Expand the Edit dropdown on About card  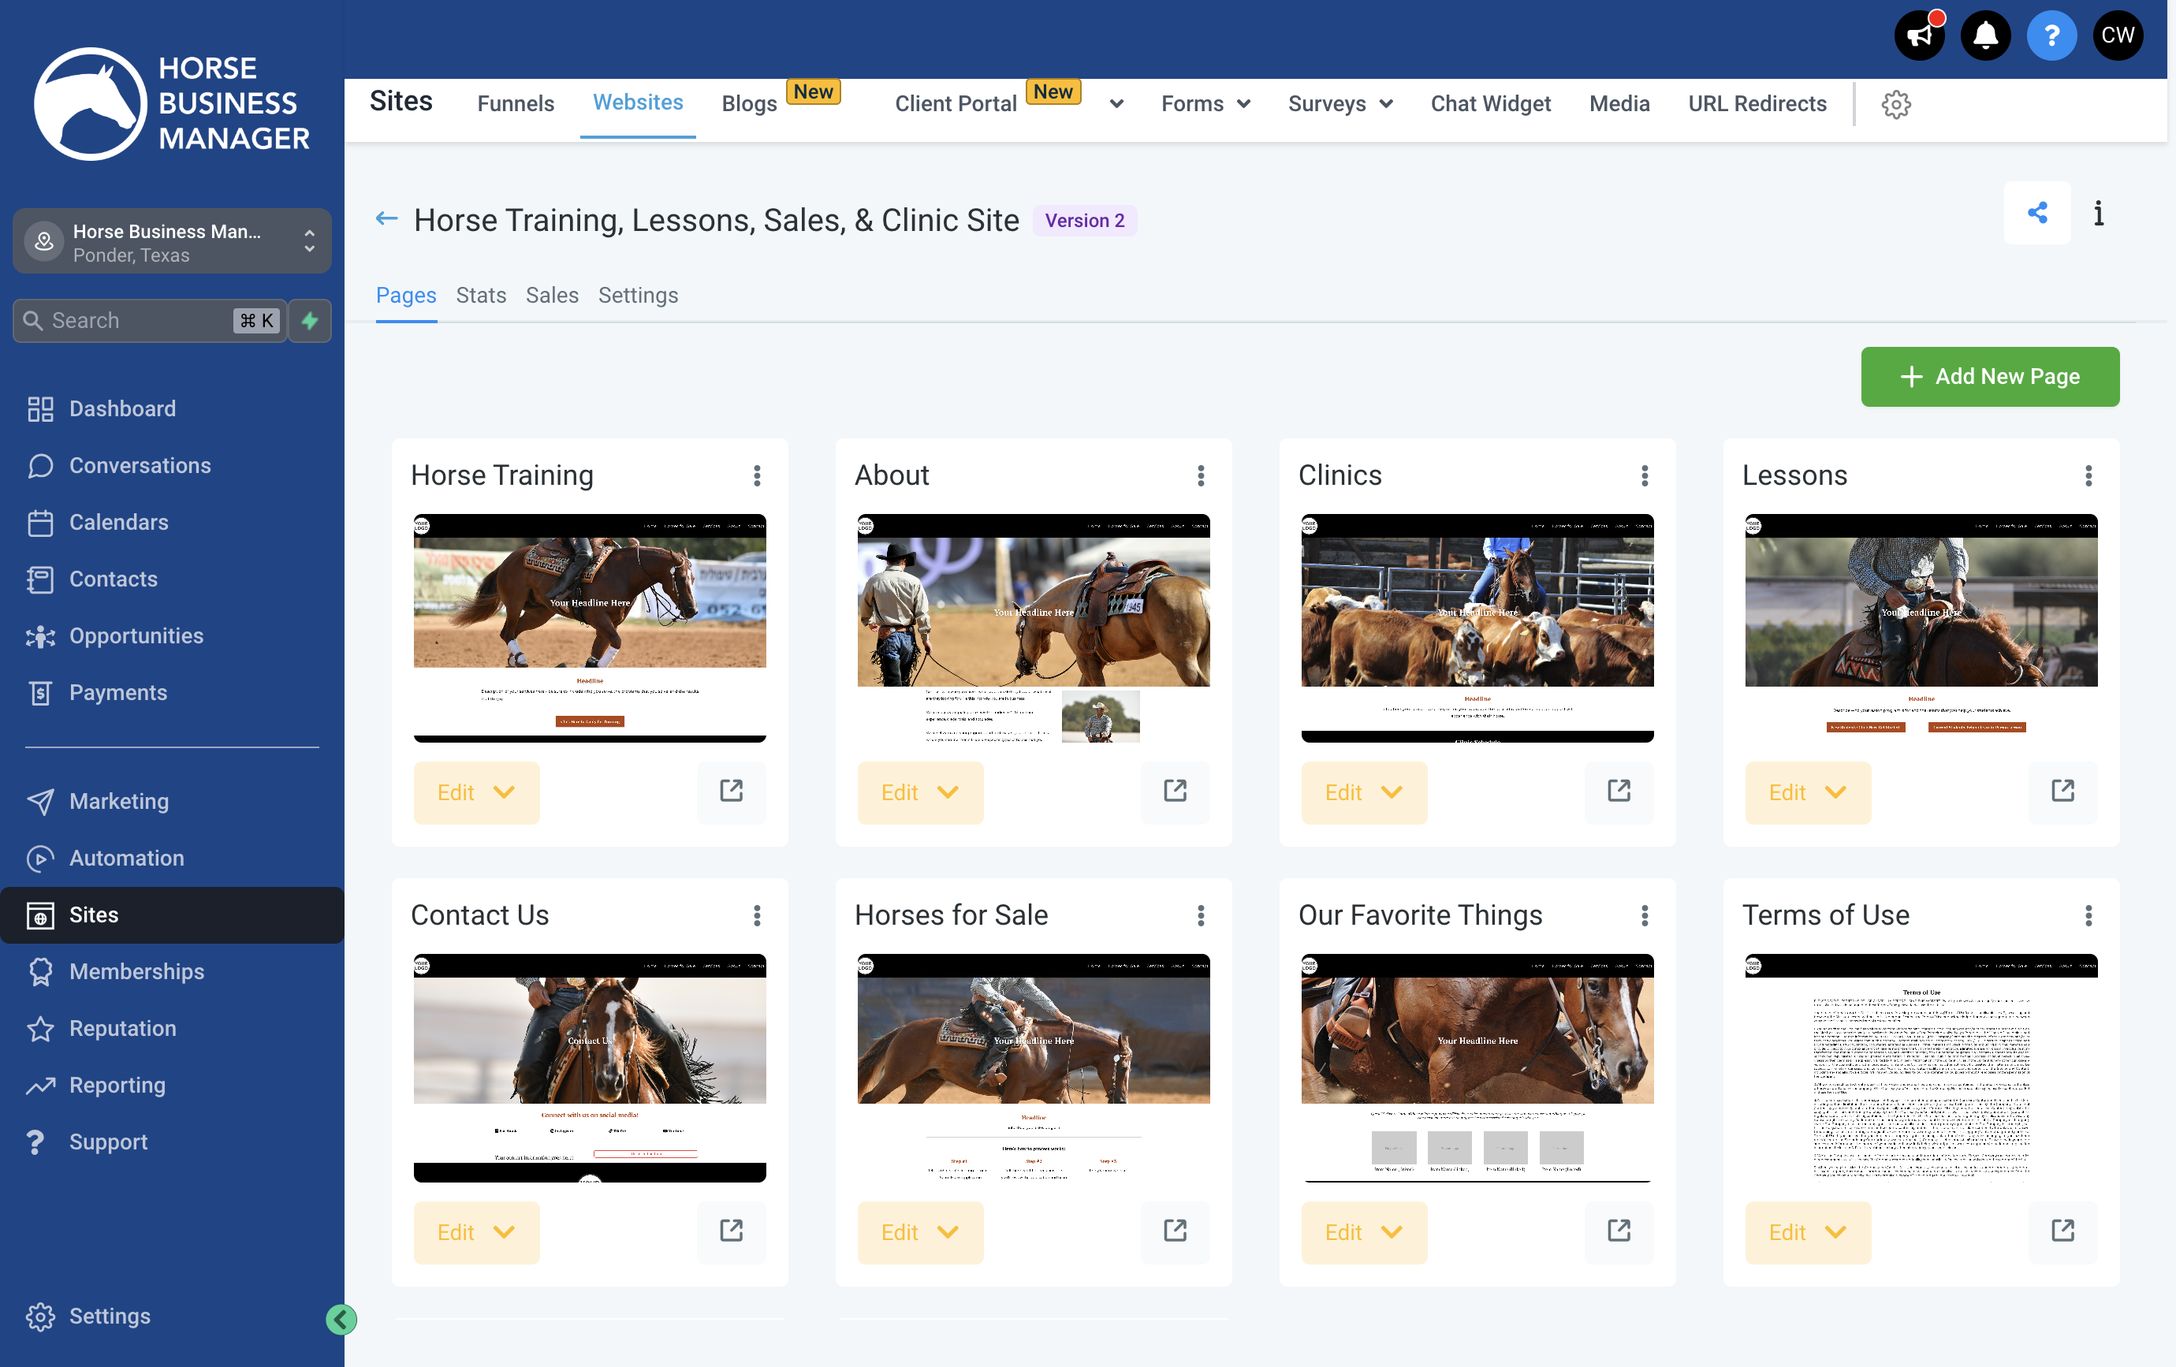pyautogui.click(x=920, y=792)
